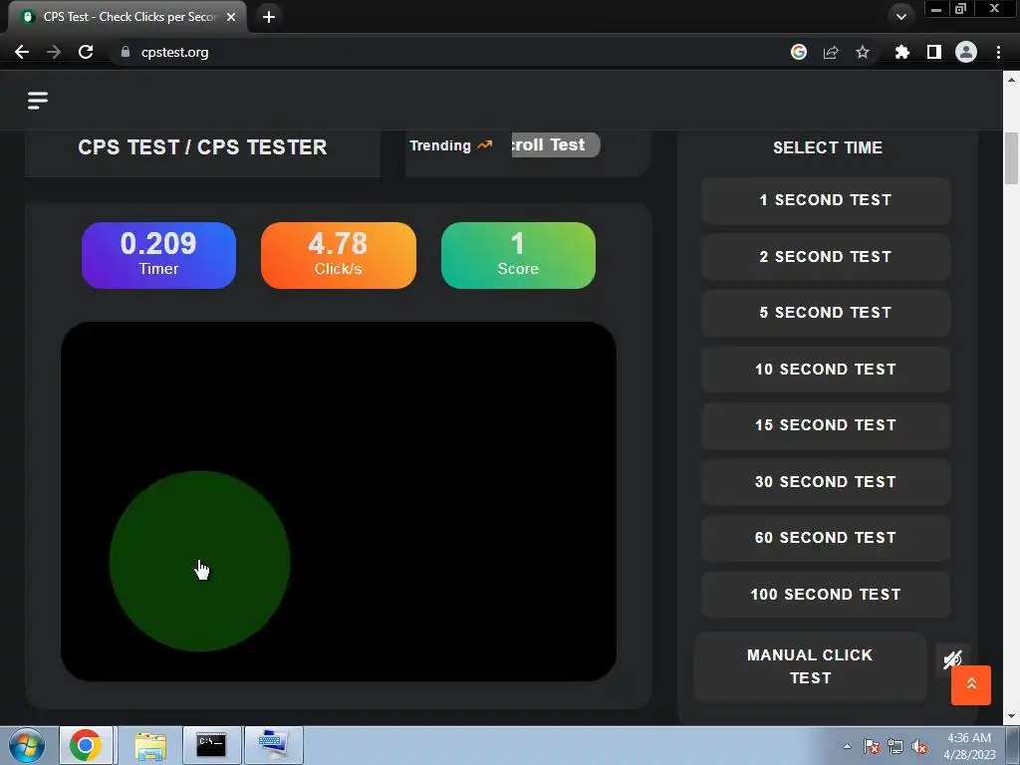
Task: Click the scrollbar down arrow
Action: coord(1011,717)
